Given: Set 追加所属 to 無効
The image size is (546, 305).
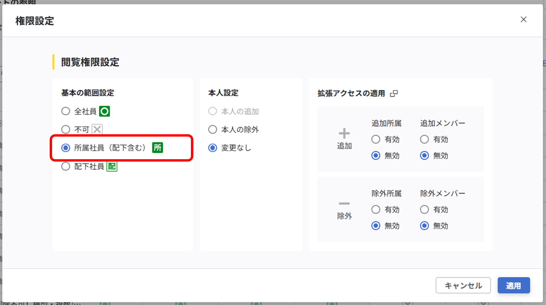Looking at the screenshot, I should (x=376, y=156).
